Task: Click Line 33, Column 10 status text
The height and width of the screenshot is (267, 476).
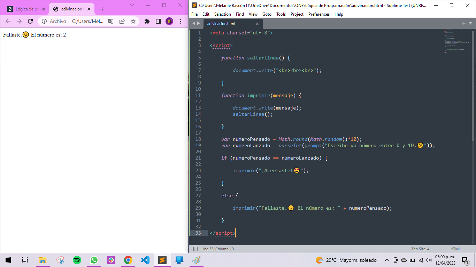Action: coord(217,249)
